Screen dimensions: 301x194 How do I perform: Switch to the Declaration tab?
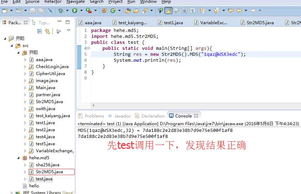[x=150, y=116]
